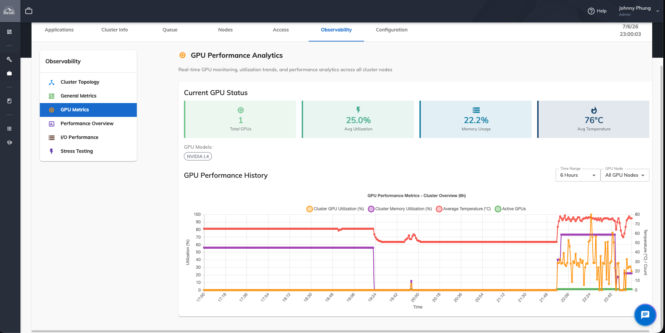Open the clipboard icon in left sidebar
Screen dimensions: 665x333
pos(9,101)
